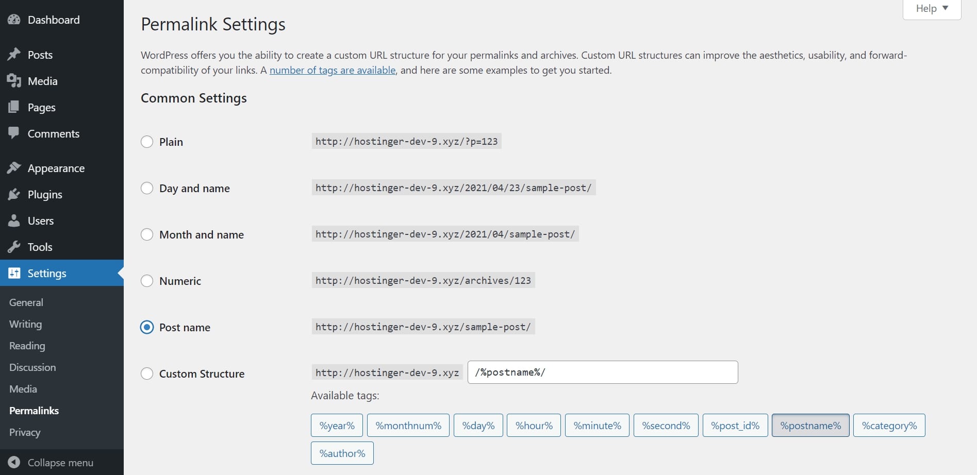The height and width of the screenshot is (475, 977).
Task: Add the %monthnum% tag
Action: [408, 426]
